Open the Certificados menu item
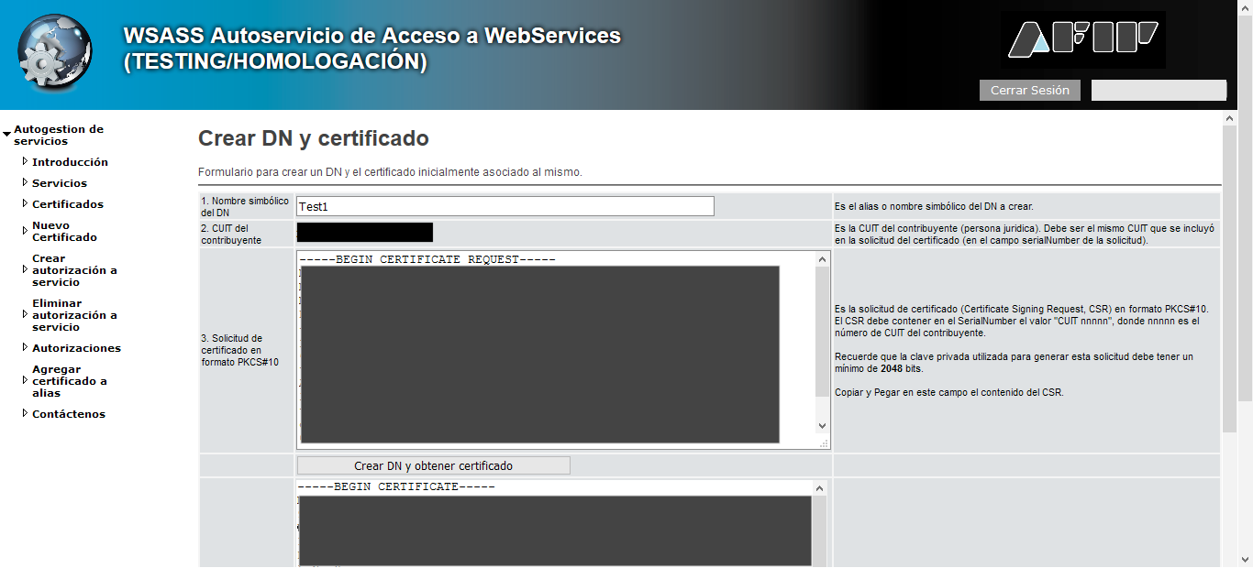The image size is (1253, 579). (68, 204)
